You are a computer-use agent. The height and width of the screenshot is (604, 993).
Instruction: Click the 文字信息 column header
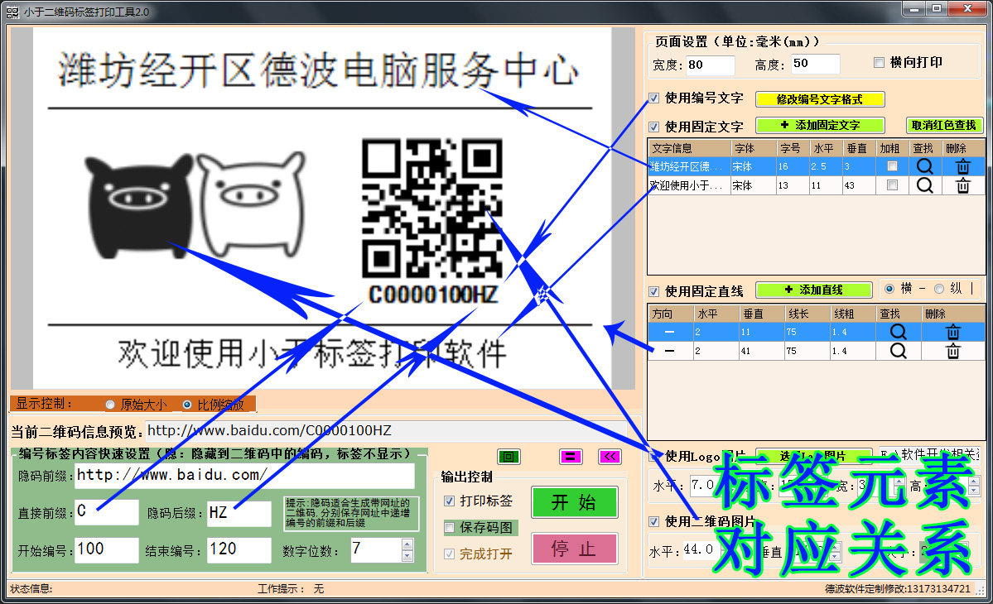689,148
